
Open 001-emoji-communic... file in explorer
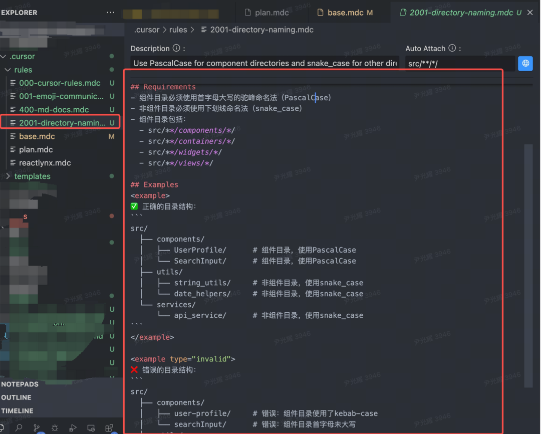coord(61,96)
